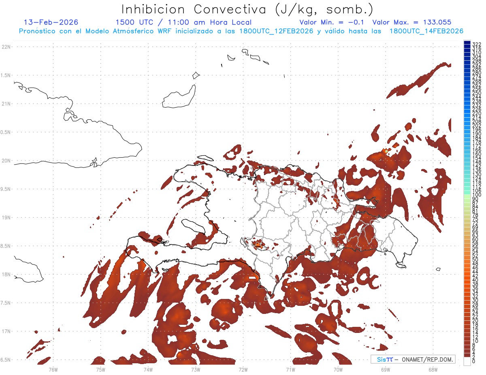Click the '202' label on the color scale
This screenshot has height=375, width=486.
point(477,125)
